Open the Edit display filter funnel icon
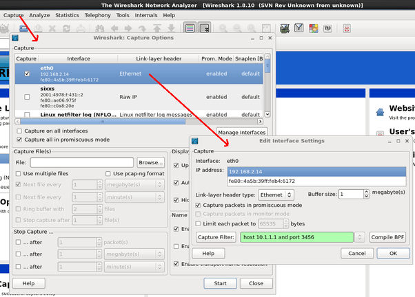Screen dimensions: 415x297 (x=298, y=27)
